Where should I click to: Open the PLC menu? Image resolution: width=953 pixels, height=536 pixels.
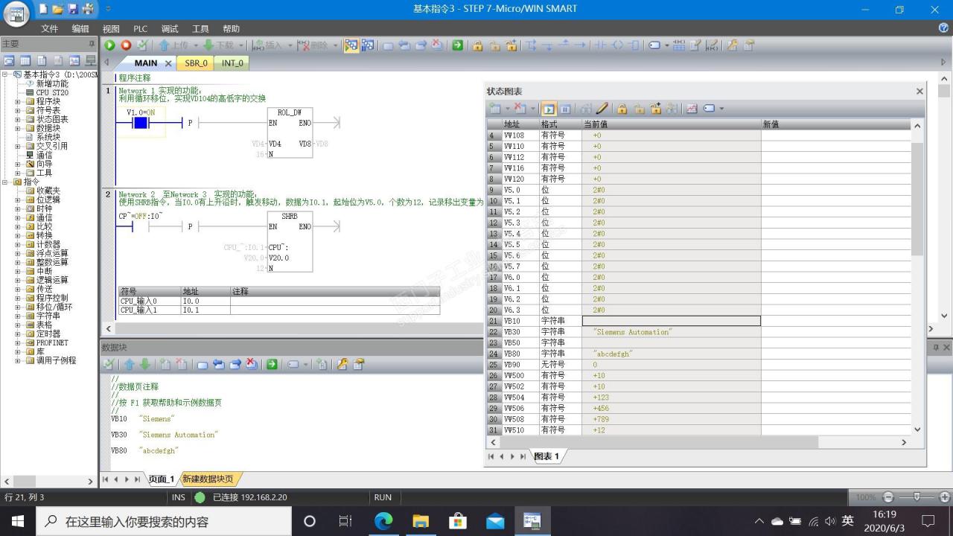coord(140,28)
